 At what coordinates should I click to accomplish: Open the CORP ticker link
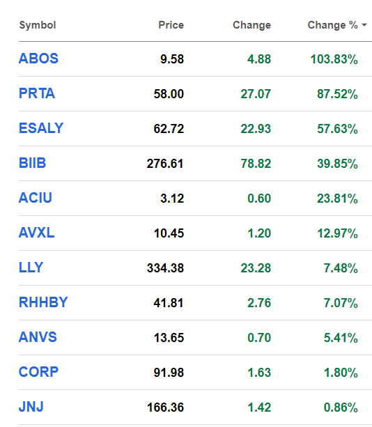pyautogui.click(x=38, y=372)
